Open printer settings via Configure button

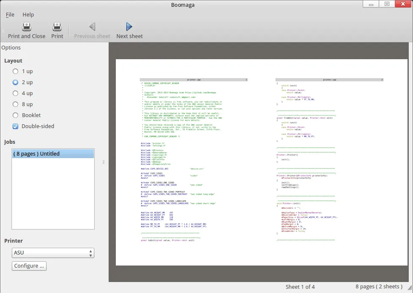29,266
